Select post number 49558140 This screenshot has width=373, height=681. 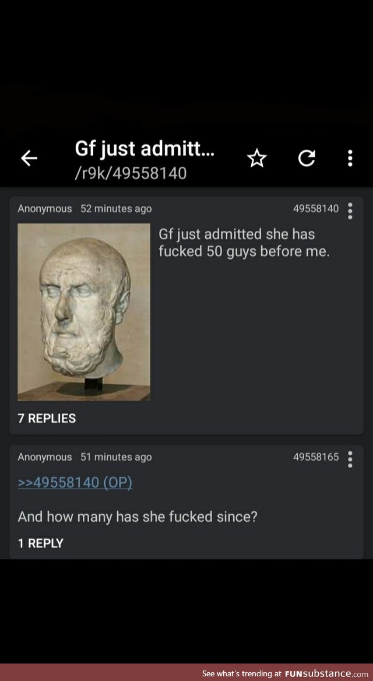[x=316, y=209]
